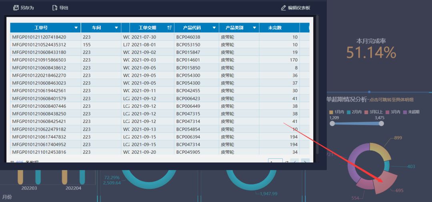The image size is (432, 202).
Task: Click the 51.14% completion rate value
Action: coord(371,52)
